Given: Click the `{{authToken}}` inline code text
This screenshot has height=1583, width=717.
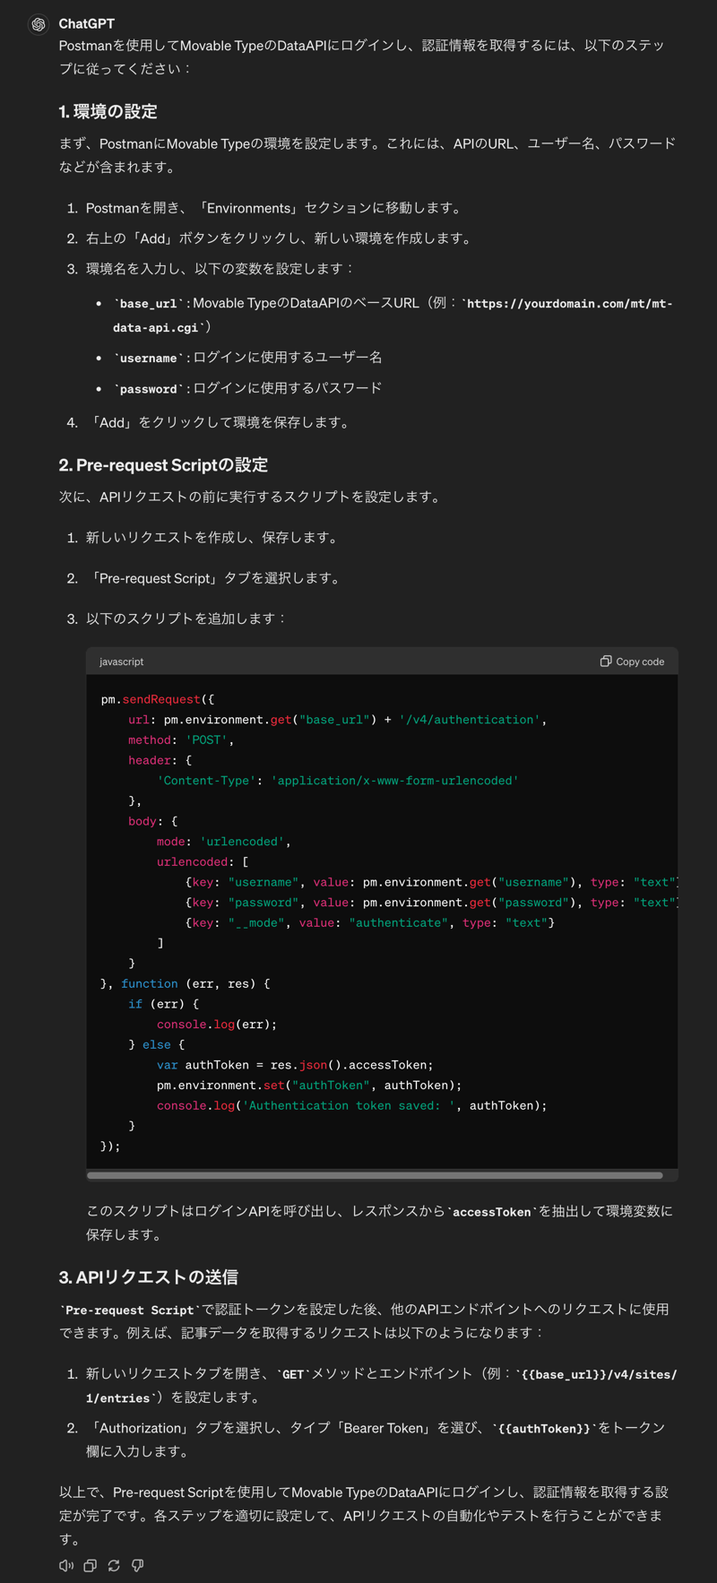Looking at the screenshot, I should tap(540, 1428).
